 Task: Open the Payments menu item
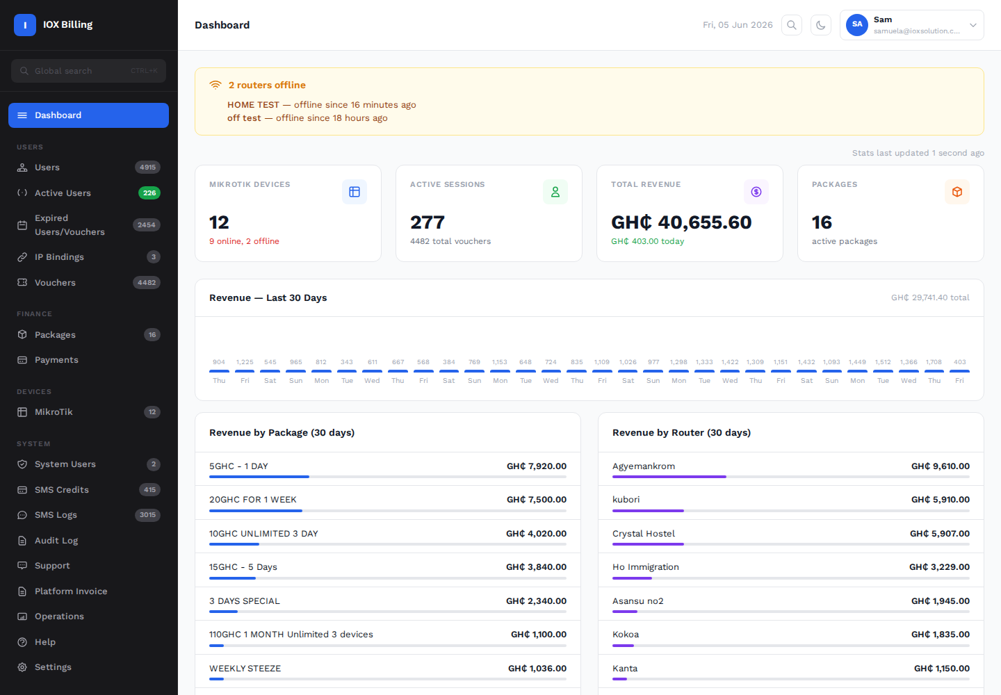point(88,360)
